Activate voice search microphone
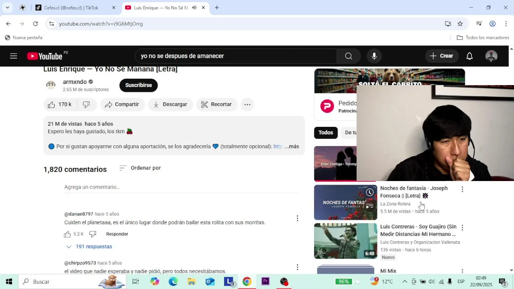 [374, 56]
